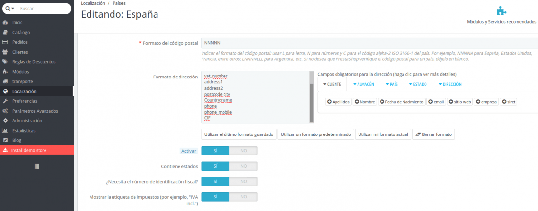Expand the DIRECCIÓN fields tab
The image size is (538, 211).
click(450, 84)
